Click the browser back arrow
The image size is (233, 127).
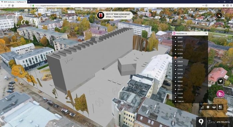point(2,5)
